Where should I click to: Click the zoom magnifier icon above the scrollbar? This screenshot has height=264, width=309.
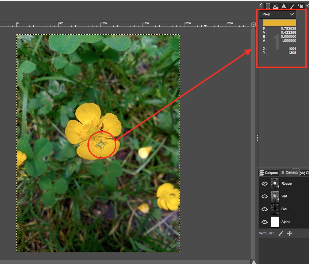pyautogui.click(x=254, y=25)
